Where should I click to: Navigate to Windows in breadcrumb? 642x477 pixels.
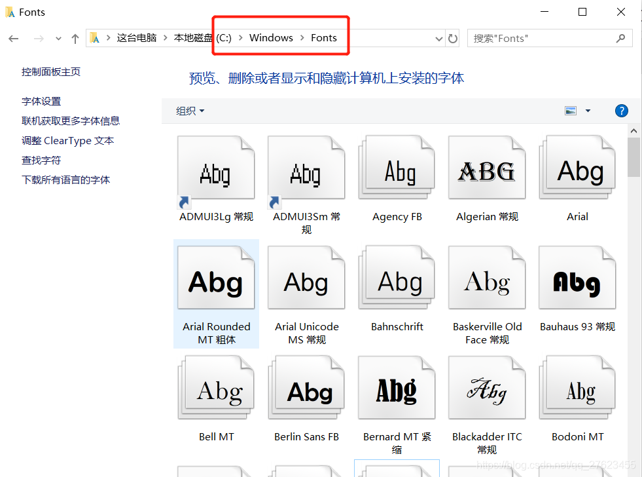pyautogui.click(x=271, y=38)
